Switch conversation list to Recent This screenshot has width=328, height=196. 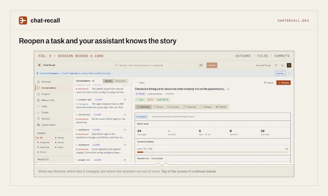click(x=108, y=81)
